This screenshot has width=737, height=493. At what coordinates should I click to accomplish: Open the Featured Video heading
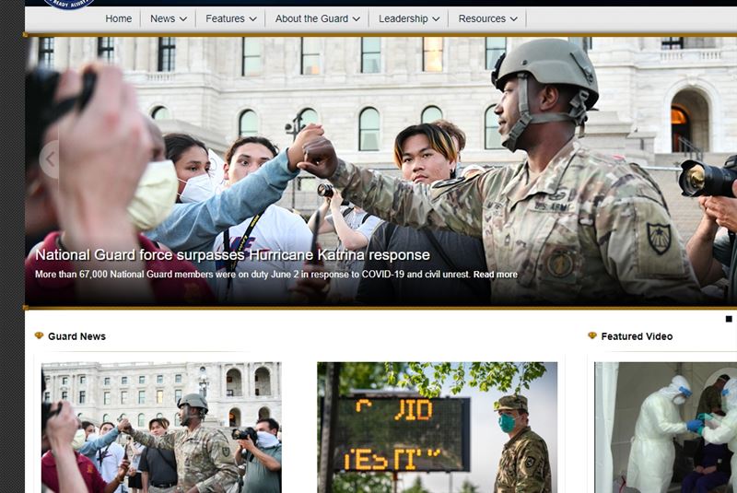click(x=637, y=336)
